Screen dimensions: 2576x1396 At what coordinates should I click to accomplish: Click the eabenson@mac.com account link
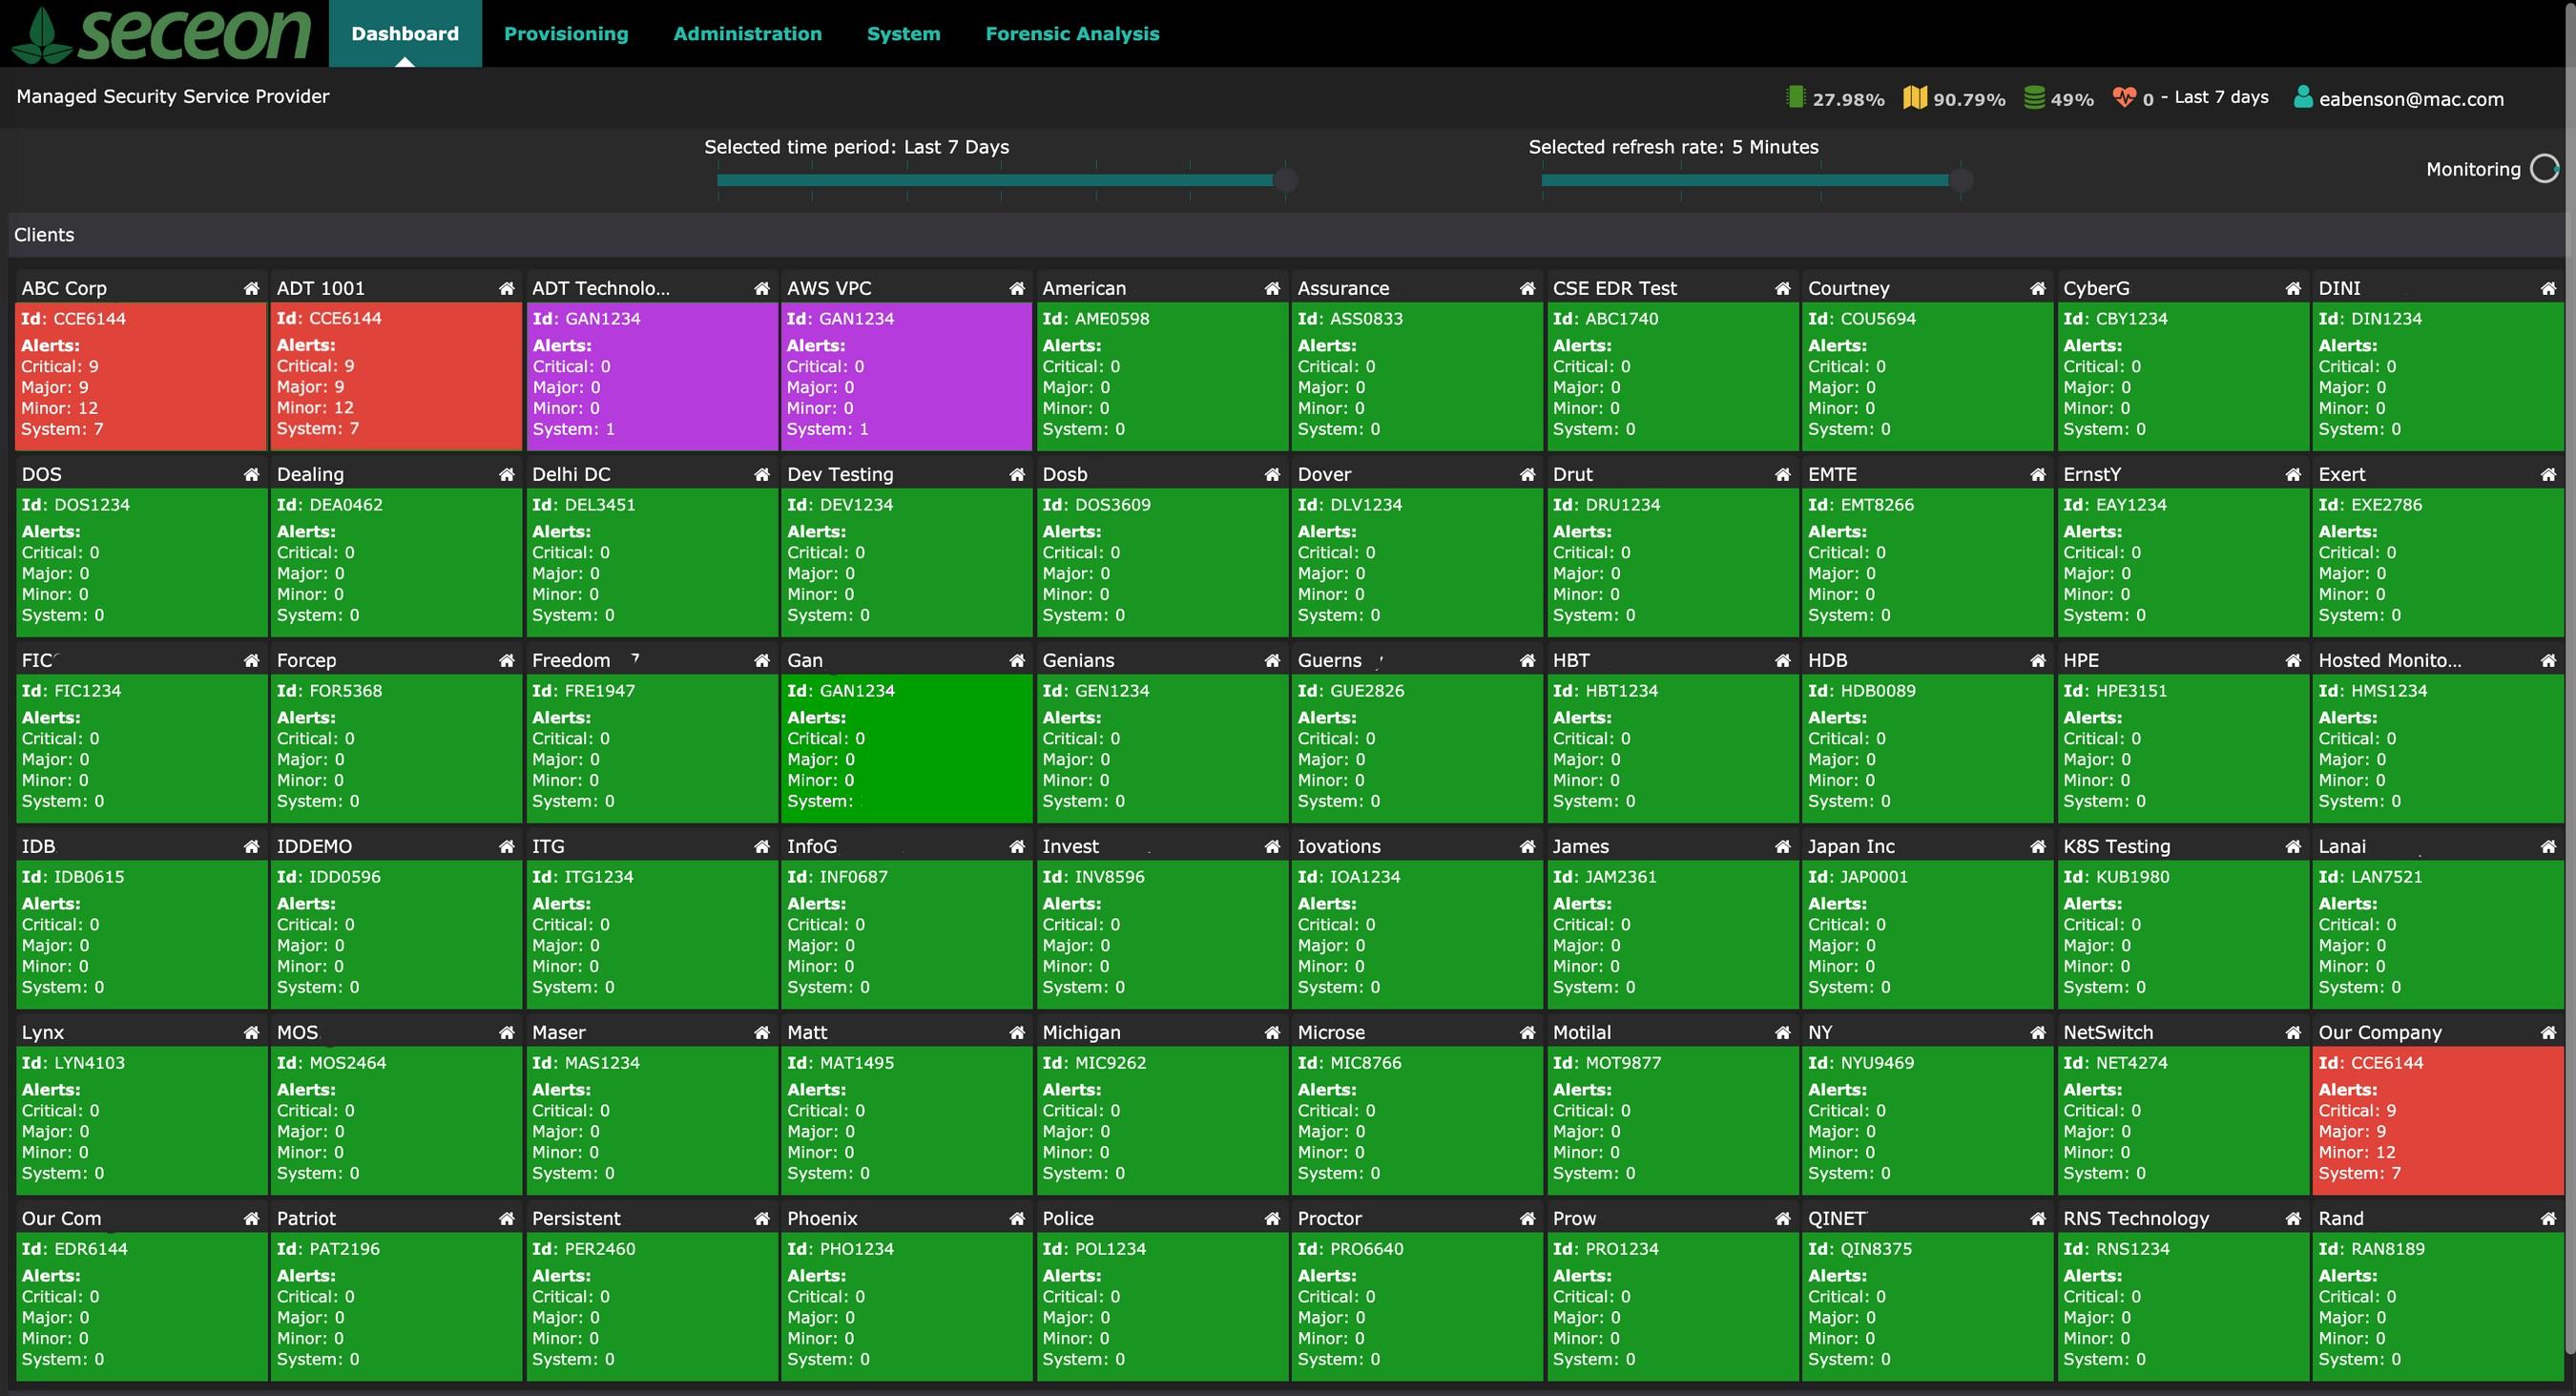point(2411,99)
